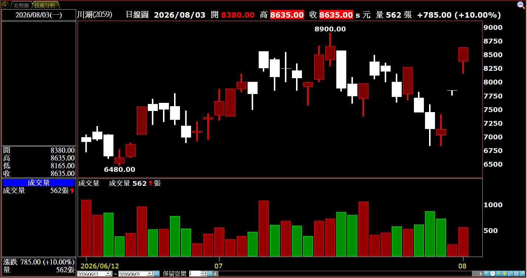Click the 6480.00 low price label
This screenshot has width=527, height=278.
(119, 170)
